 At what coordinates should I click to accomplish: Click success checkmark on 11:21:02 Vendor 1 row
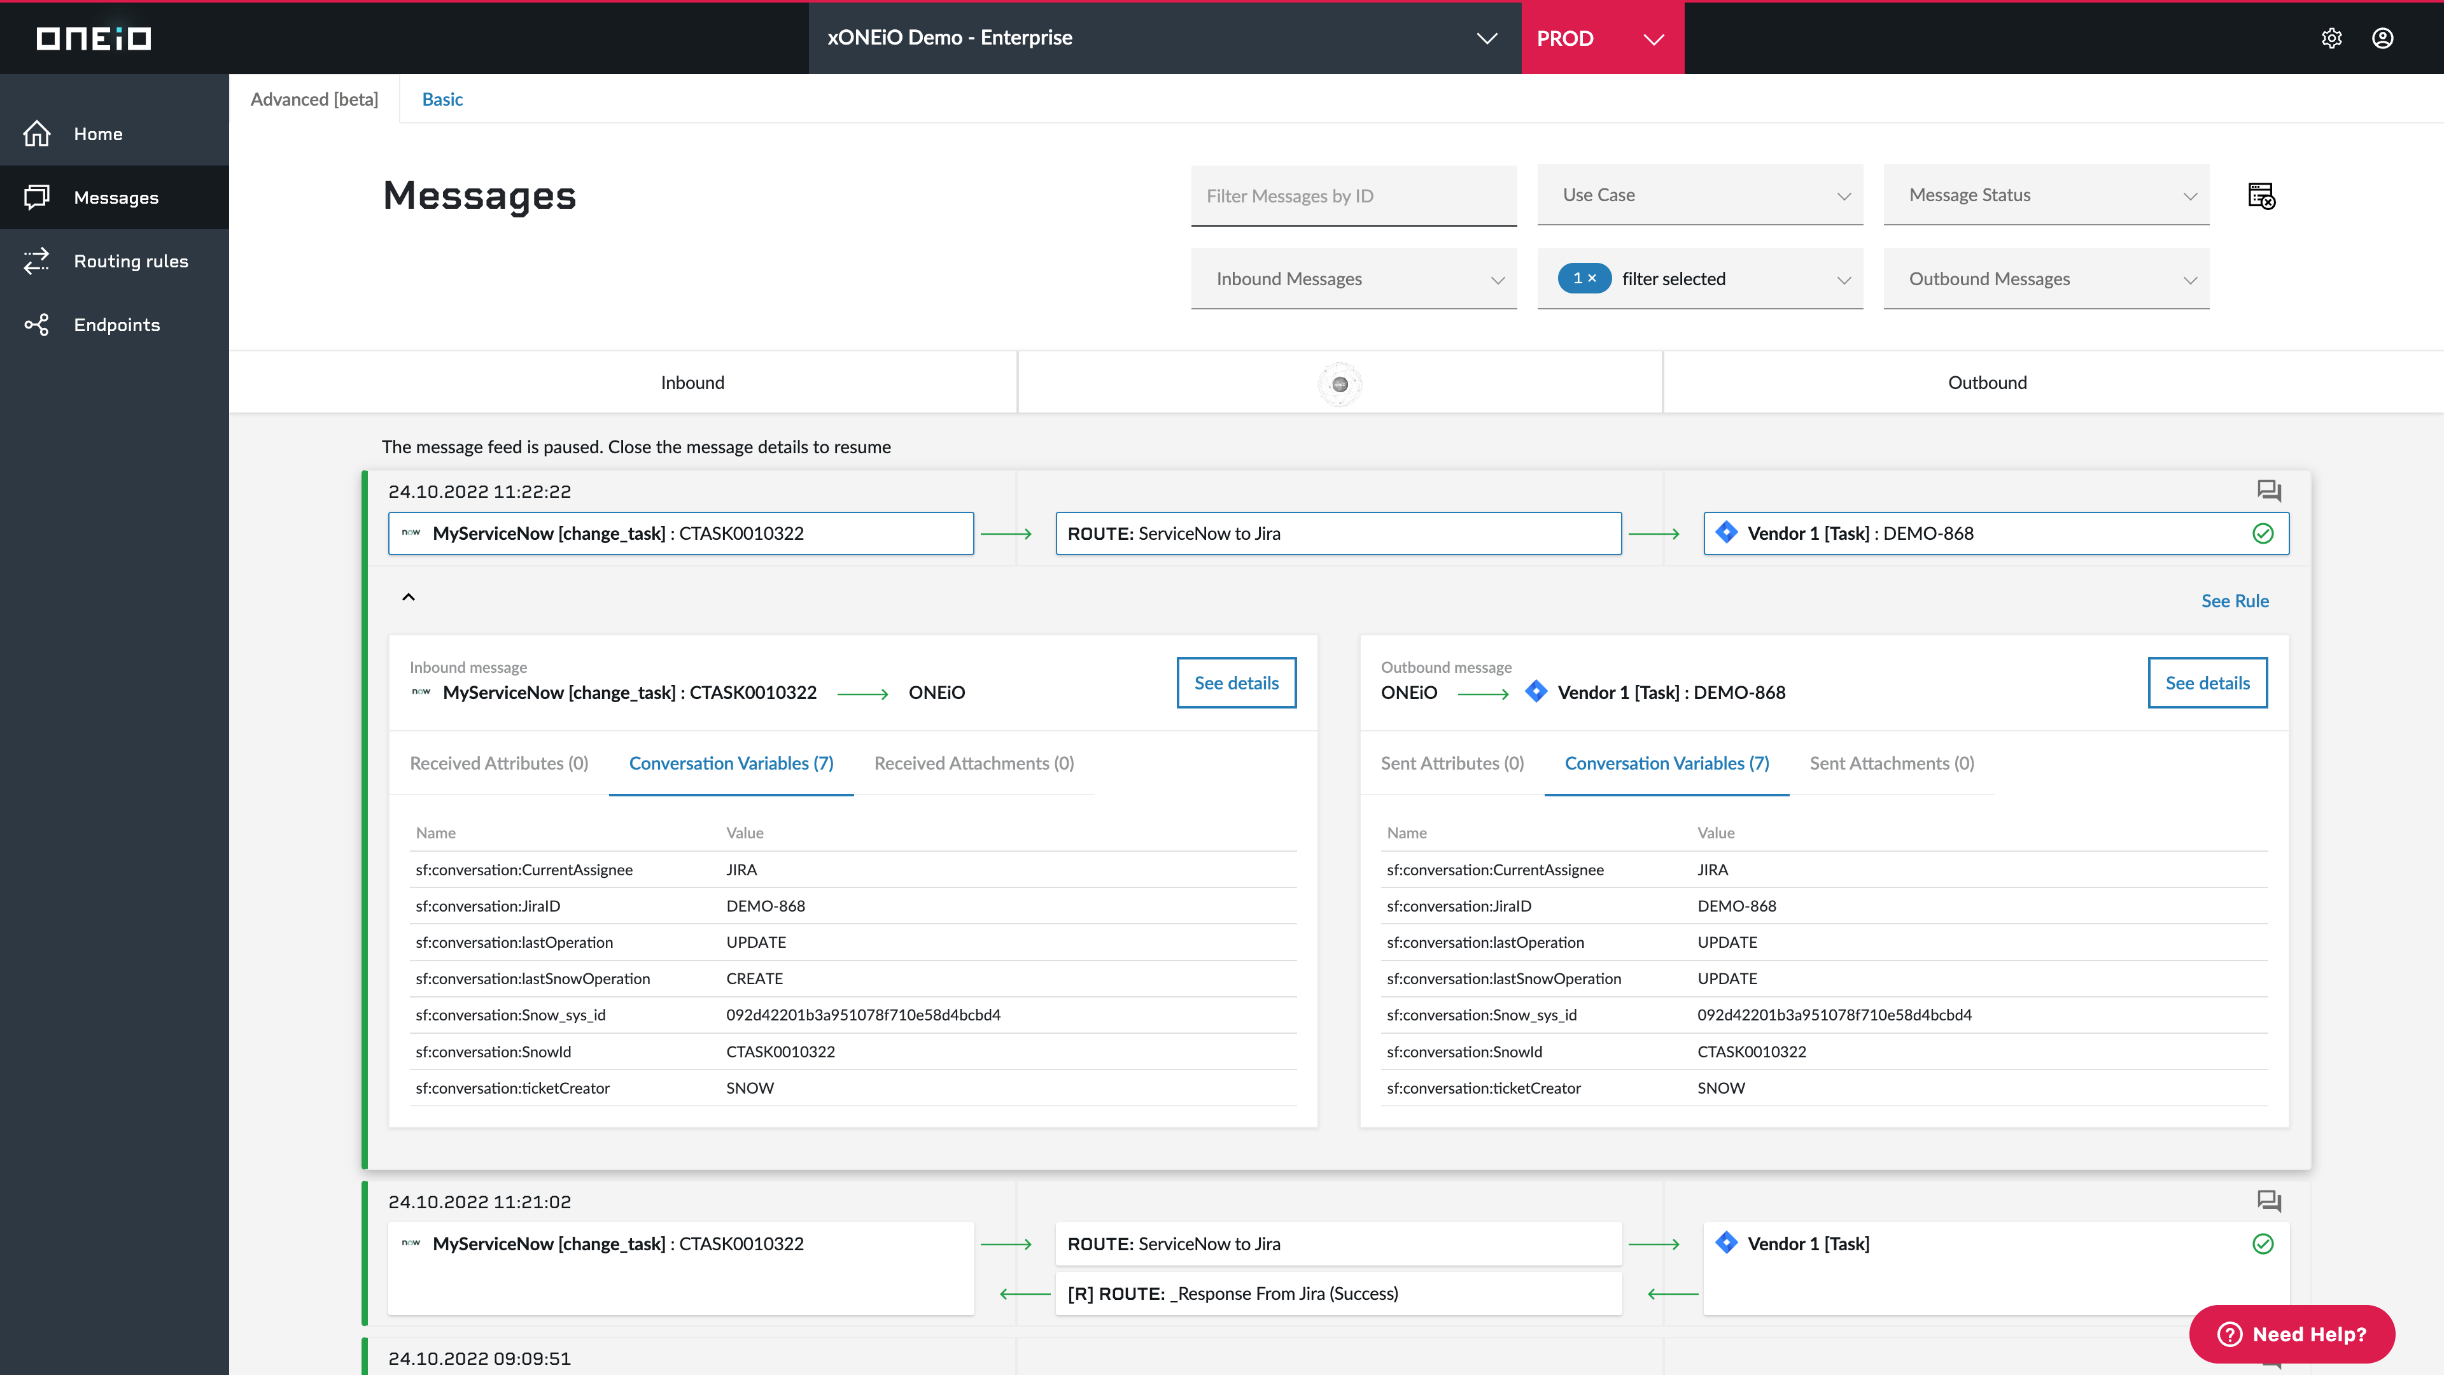coord(2263,1244)
